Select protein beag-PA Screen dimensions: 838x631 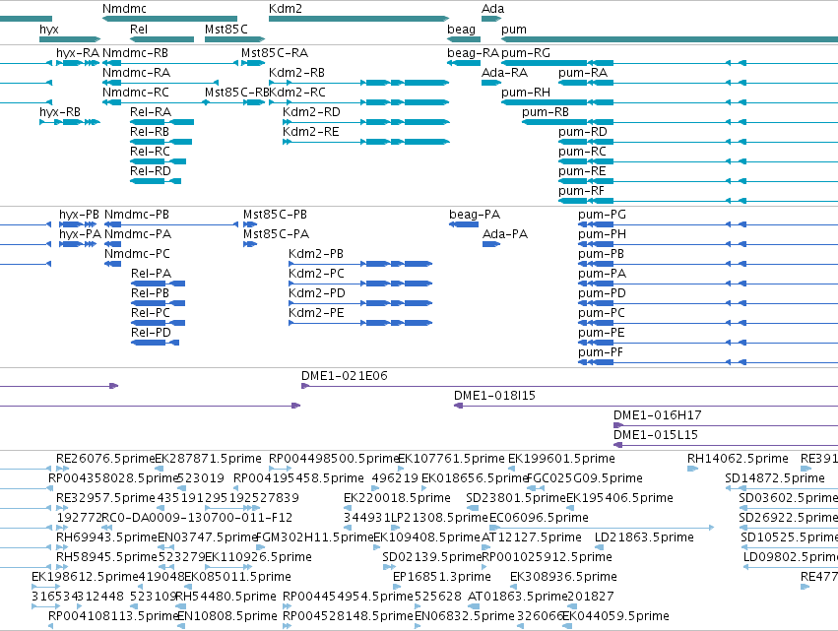464,224
